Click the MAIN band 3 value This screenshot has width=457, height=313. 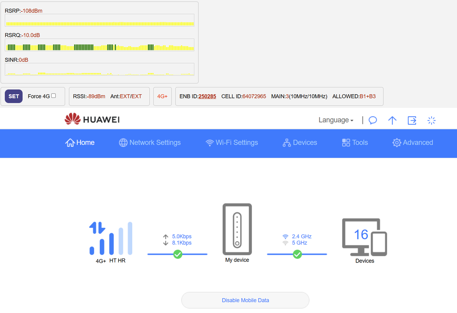point(287,96)
